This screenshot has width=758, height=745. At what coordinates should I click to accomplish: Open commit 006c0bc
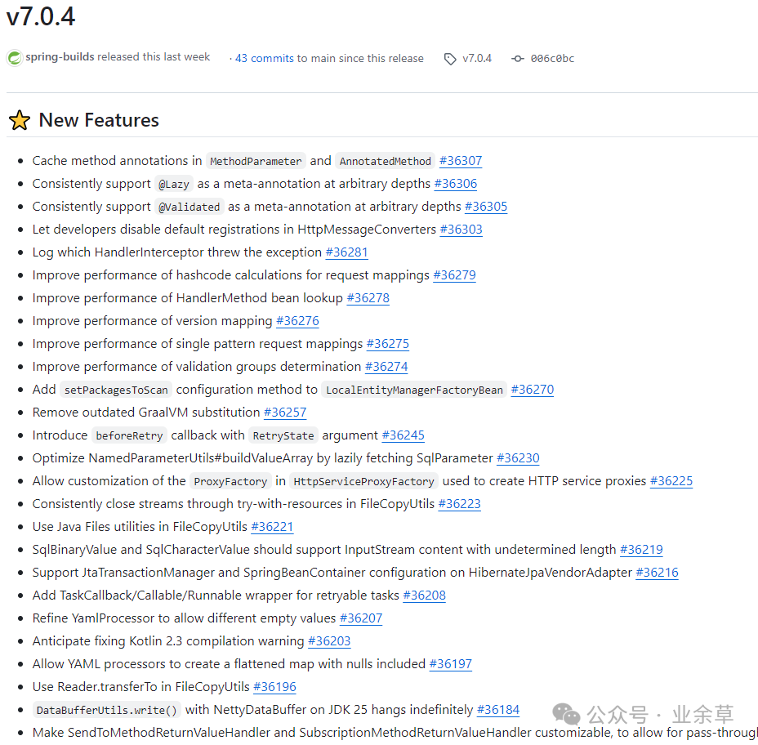pyautogui.click(x=552, y=58)
